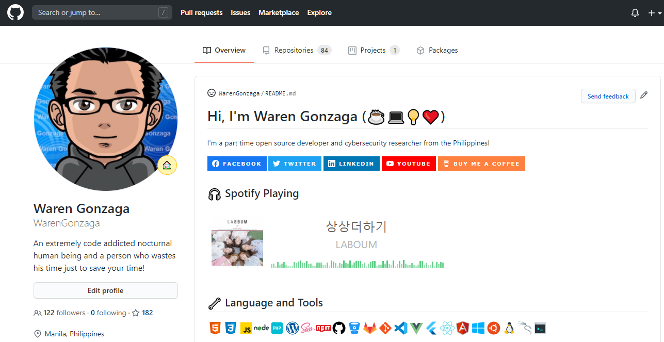Open the 0 following link

click(108, 313)
